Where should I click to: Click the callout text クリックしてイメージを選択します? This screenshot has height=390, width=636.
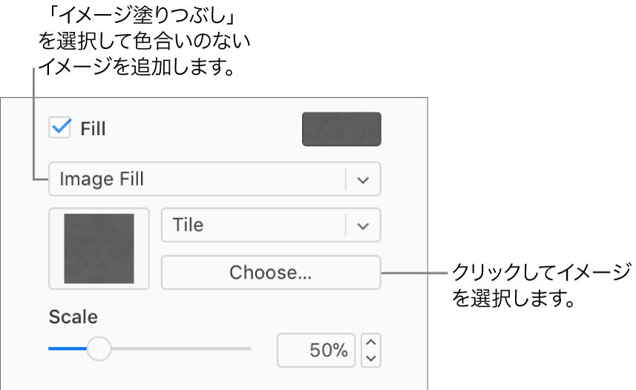pyautogui.click(x=542, y=285)
